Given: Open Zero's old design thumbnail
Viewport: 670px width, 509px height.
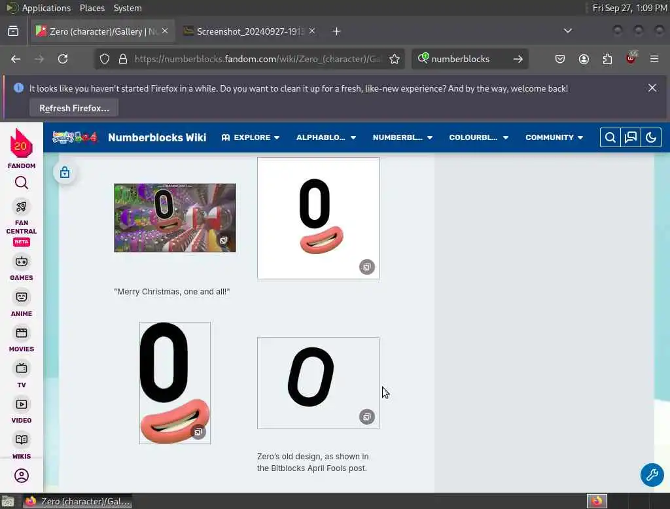Looking at the screenshot, I should tap(319, 383).
